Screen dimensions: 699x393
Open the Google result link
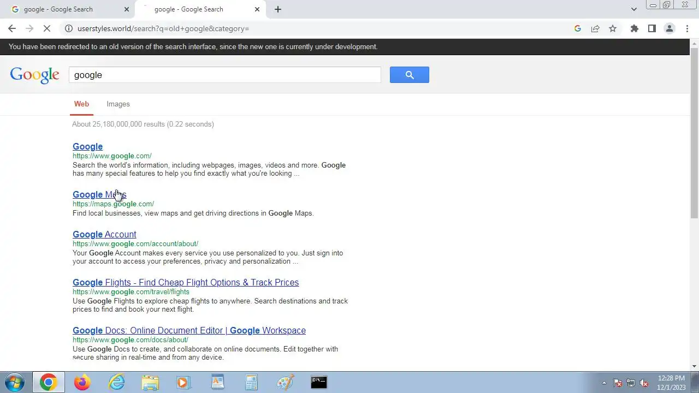[87, 146]
